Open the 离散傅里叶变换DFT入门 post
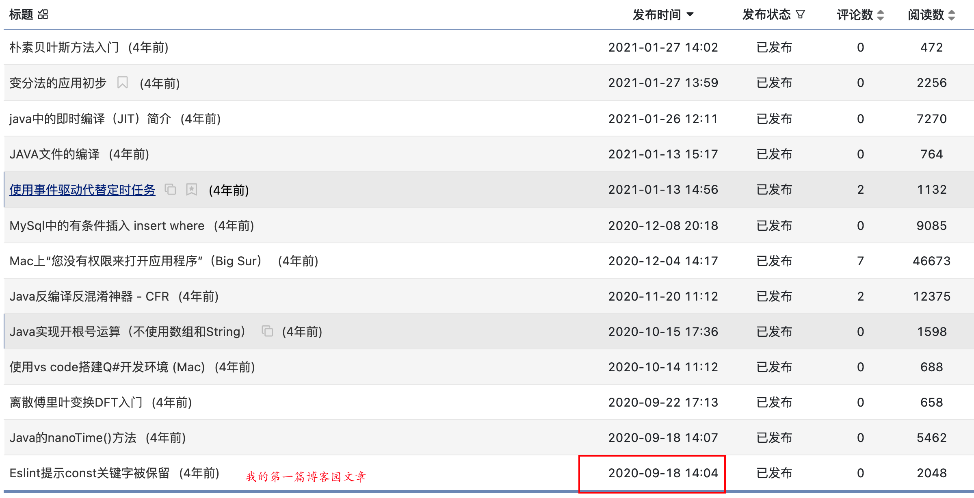The width and height of the screenshot is (974, 498). pos(76,403)
